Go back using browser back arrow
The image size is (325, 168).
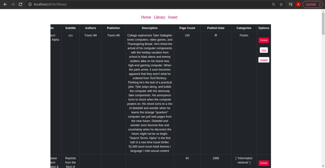pos(5,4)
